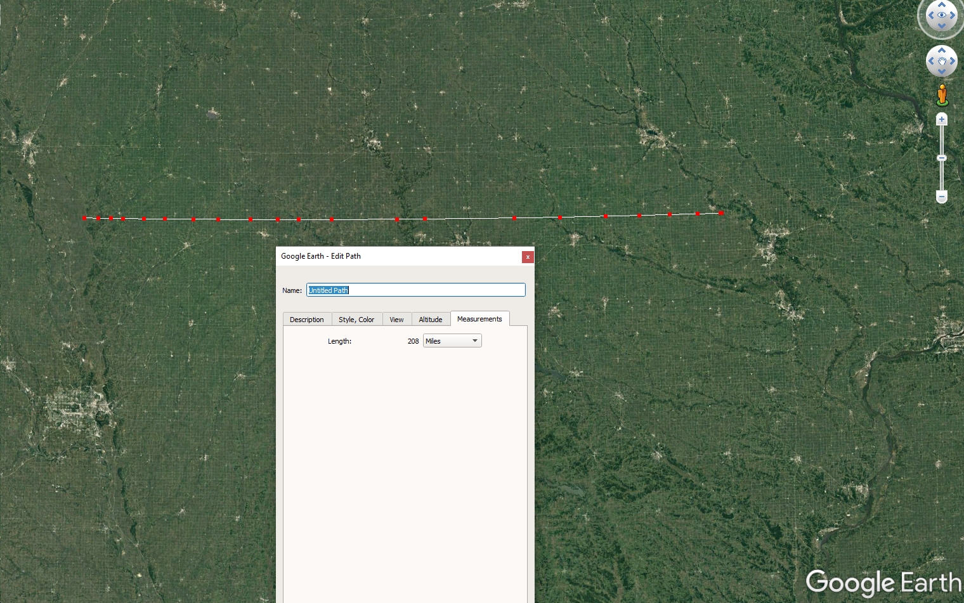
Task: Zoom out using the minus button
Action: pyautogui.click(x=942, y=197)
